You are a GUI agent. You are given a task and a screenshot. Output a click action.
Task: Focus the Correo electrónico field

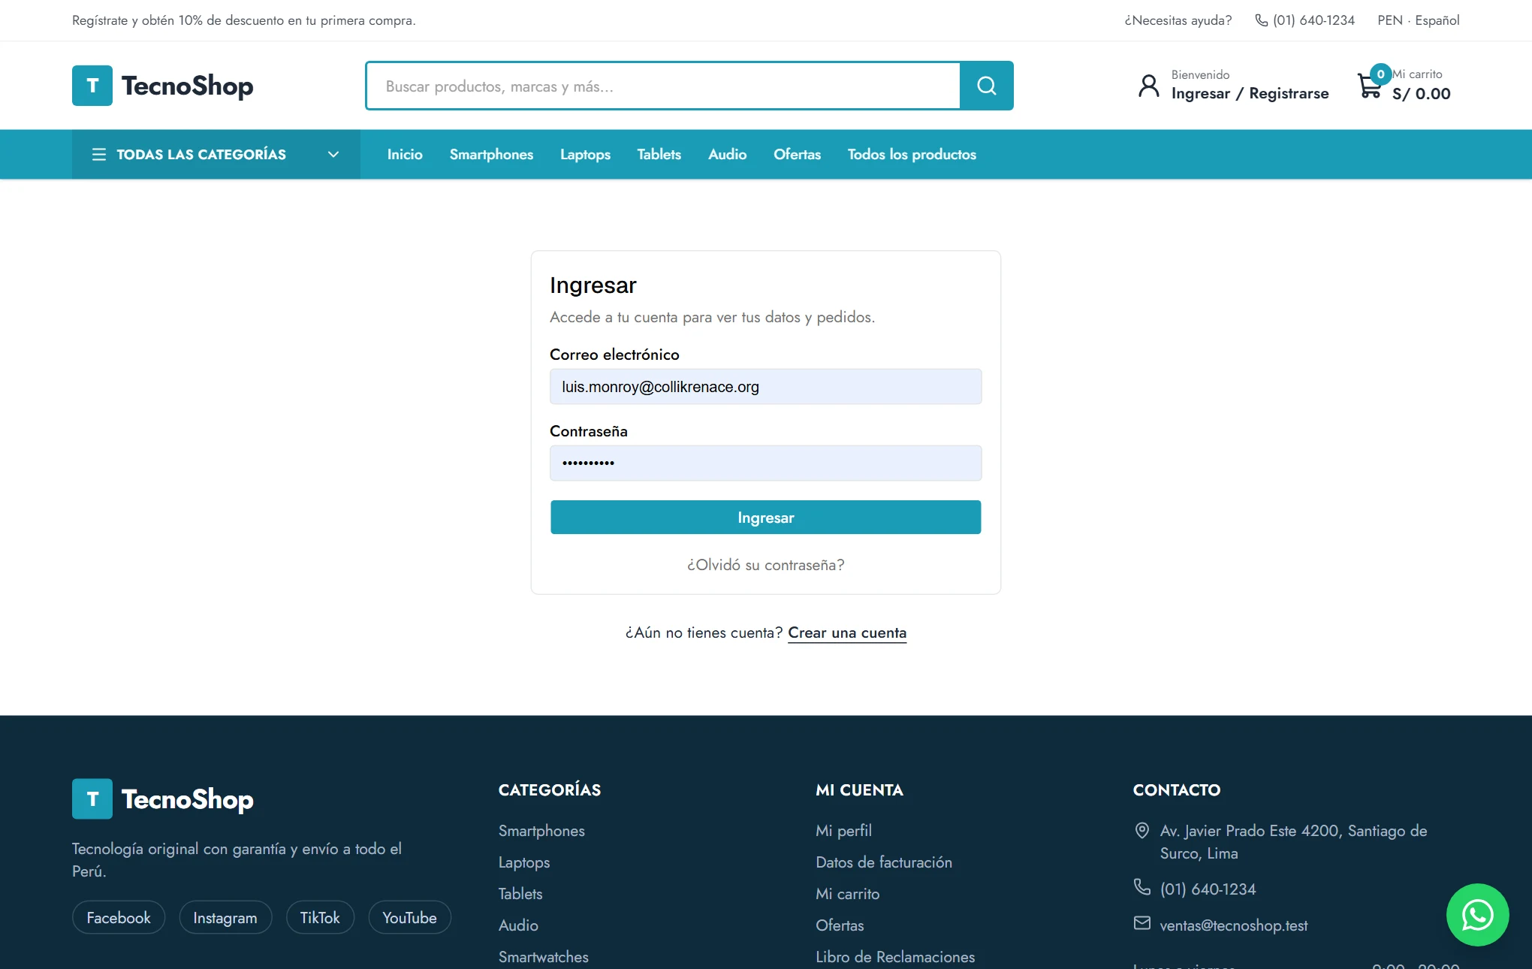point(766,387)
